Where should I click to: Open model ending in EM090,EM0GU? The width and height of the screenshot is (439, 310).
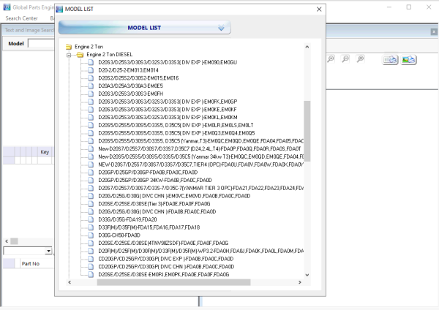[168, 62]
